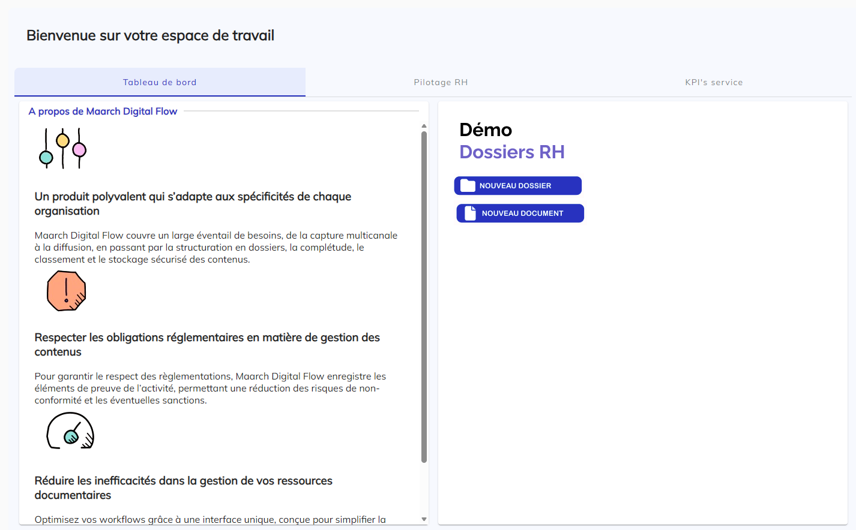Viewport: 856px width, 530px height.
Task: Click the vertical scrollbar thumb of About panel
Action: pyautogui.click(x=424, y=297)
